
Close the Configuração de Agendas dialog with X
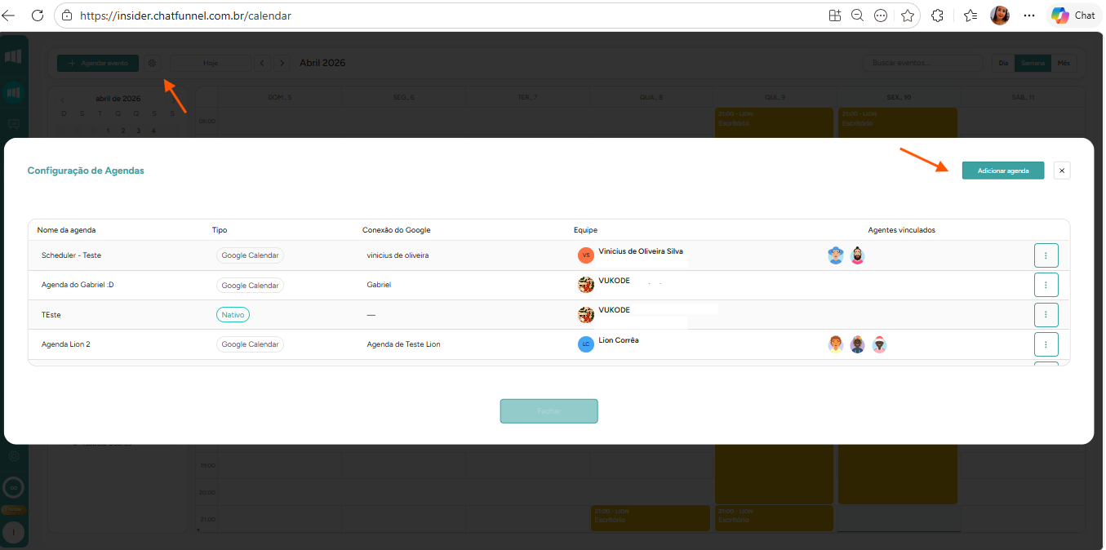tap(1061, 170)
